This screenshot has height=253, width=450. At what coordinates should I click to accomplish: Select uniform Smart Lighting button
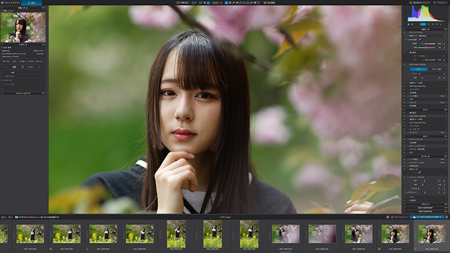pos(418,69)
